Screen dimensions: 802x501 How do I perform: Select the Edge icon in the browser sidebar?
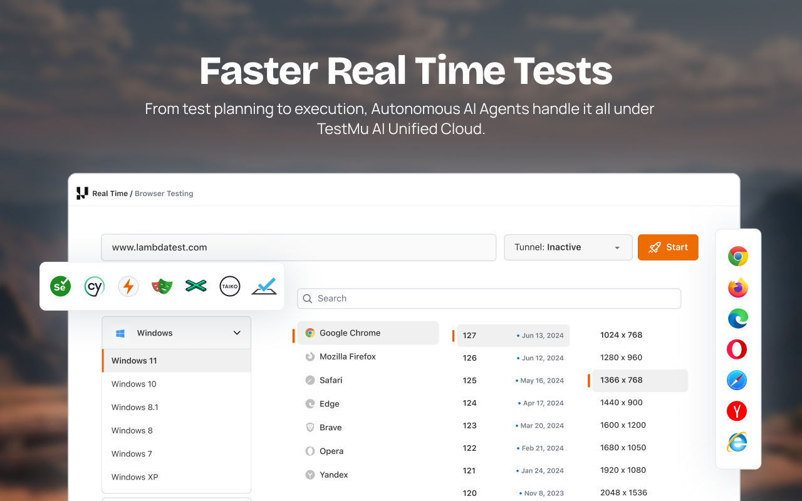tap(737, 318)
